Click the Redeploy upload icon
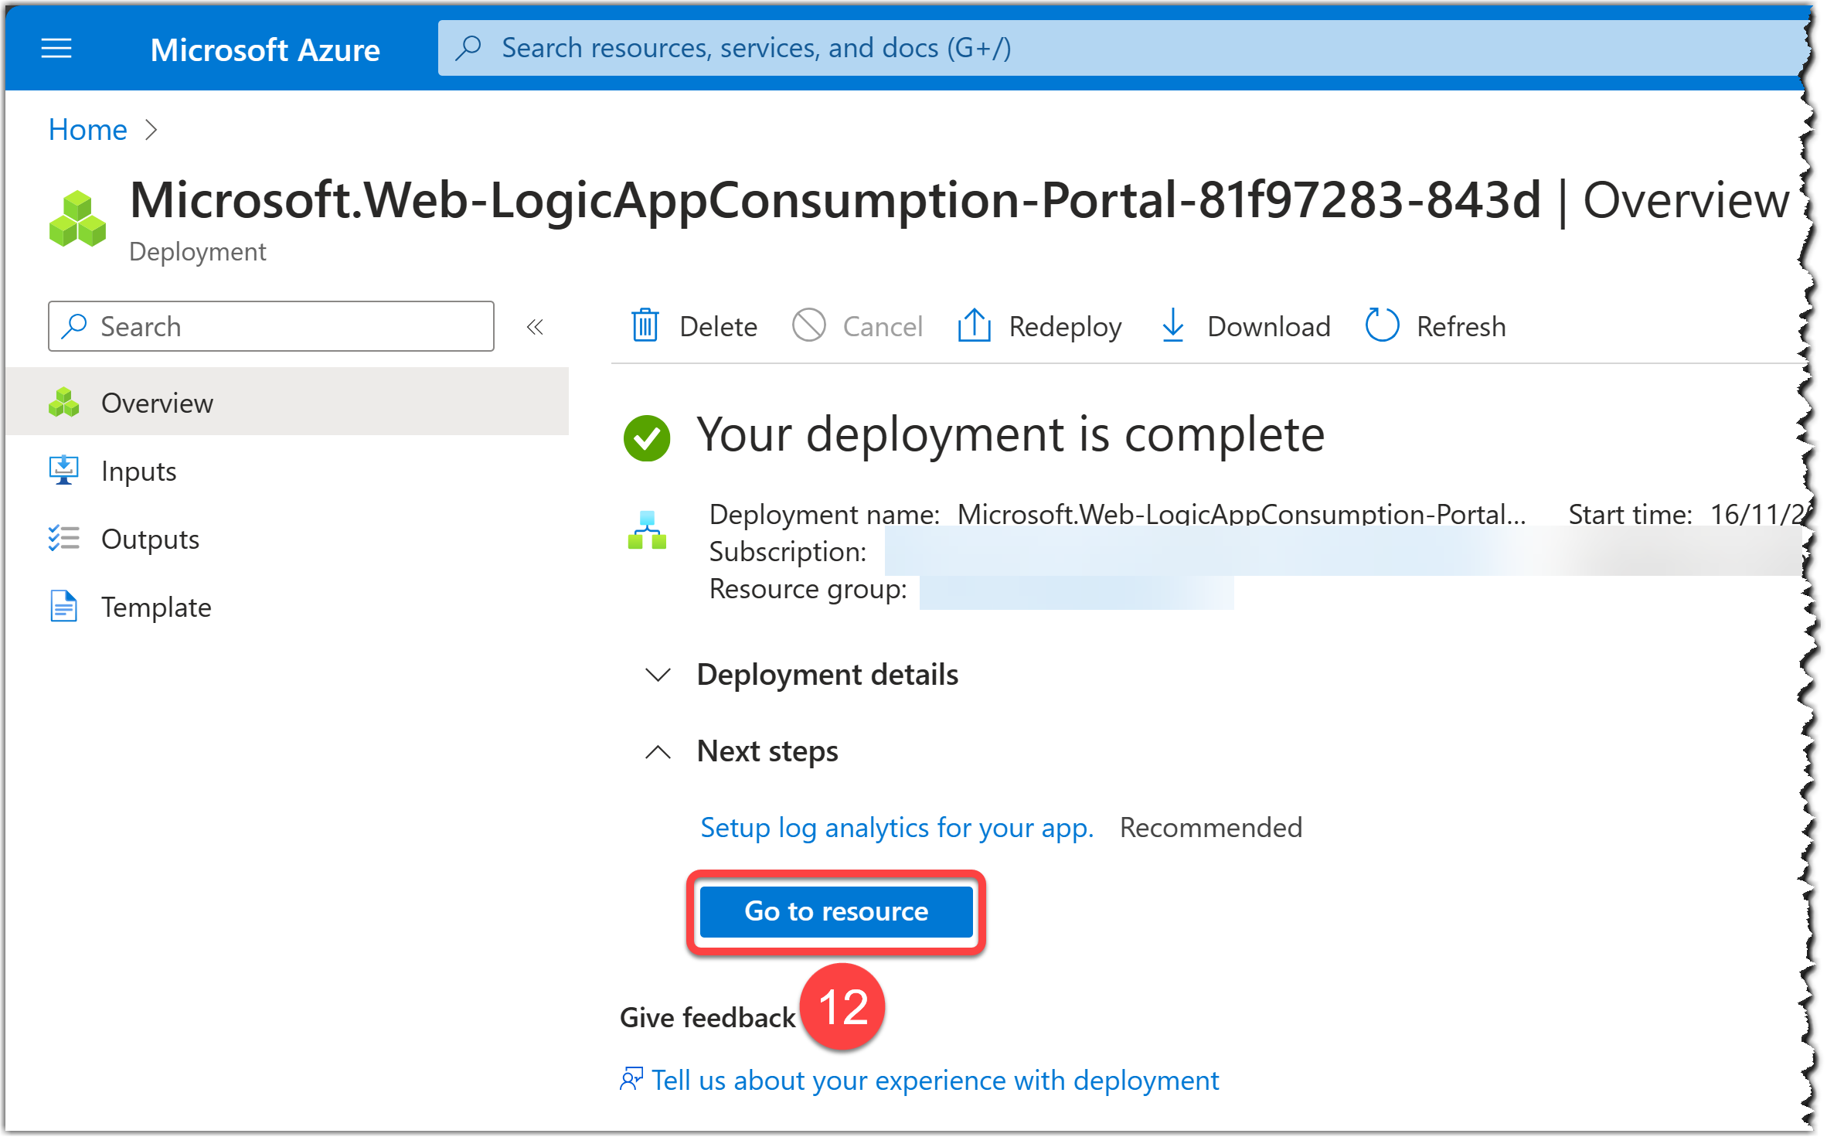The image size is (1827, 1137). pos(974,325)
